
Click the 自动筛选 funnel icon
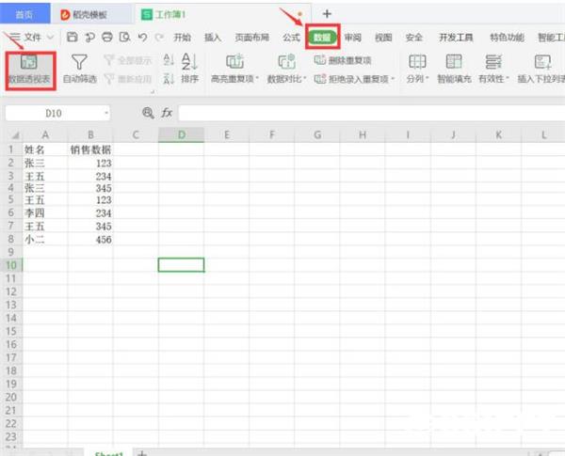pos(79,62)
